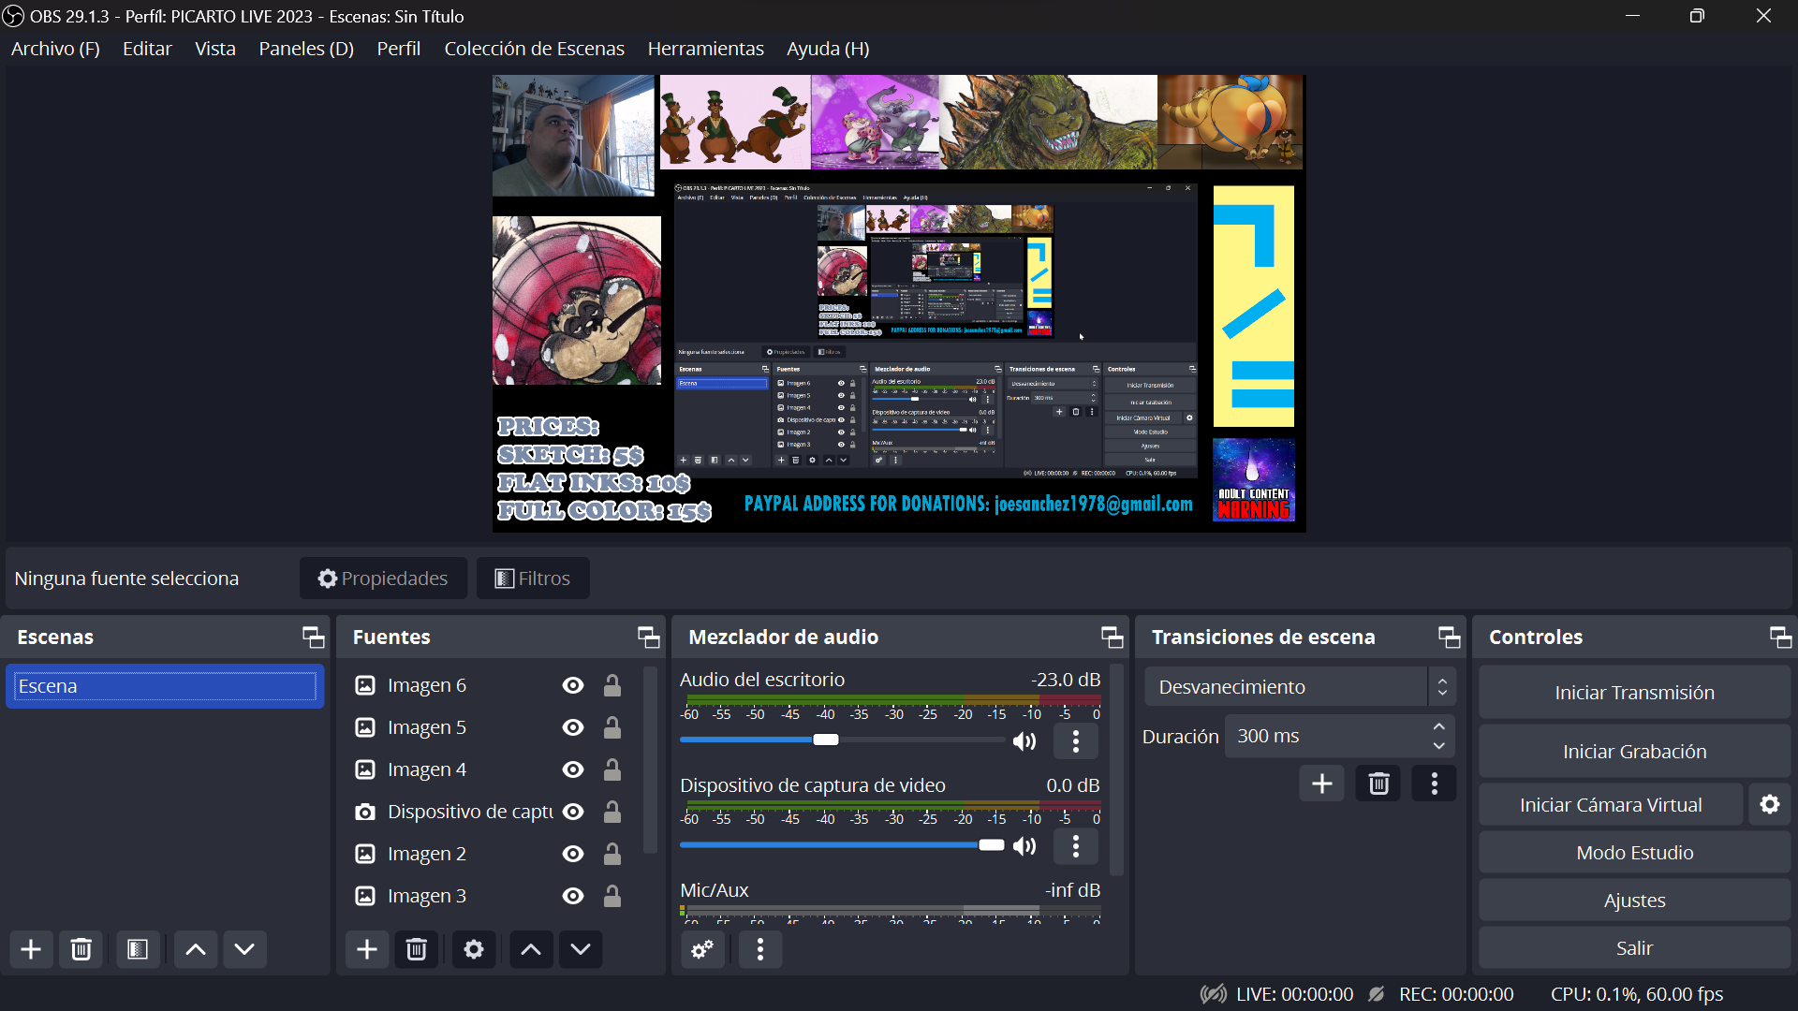Toggle the lock on Imagen 6
The width and height of the screenshot is (1798, 1011).
[612, 685]
